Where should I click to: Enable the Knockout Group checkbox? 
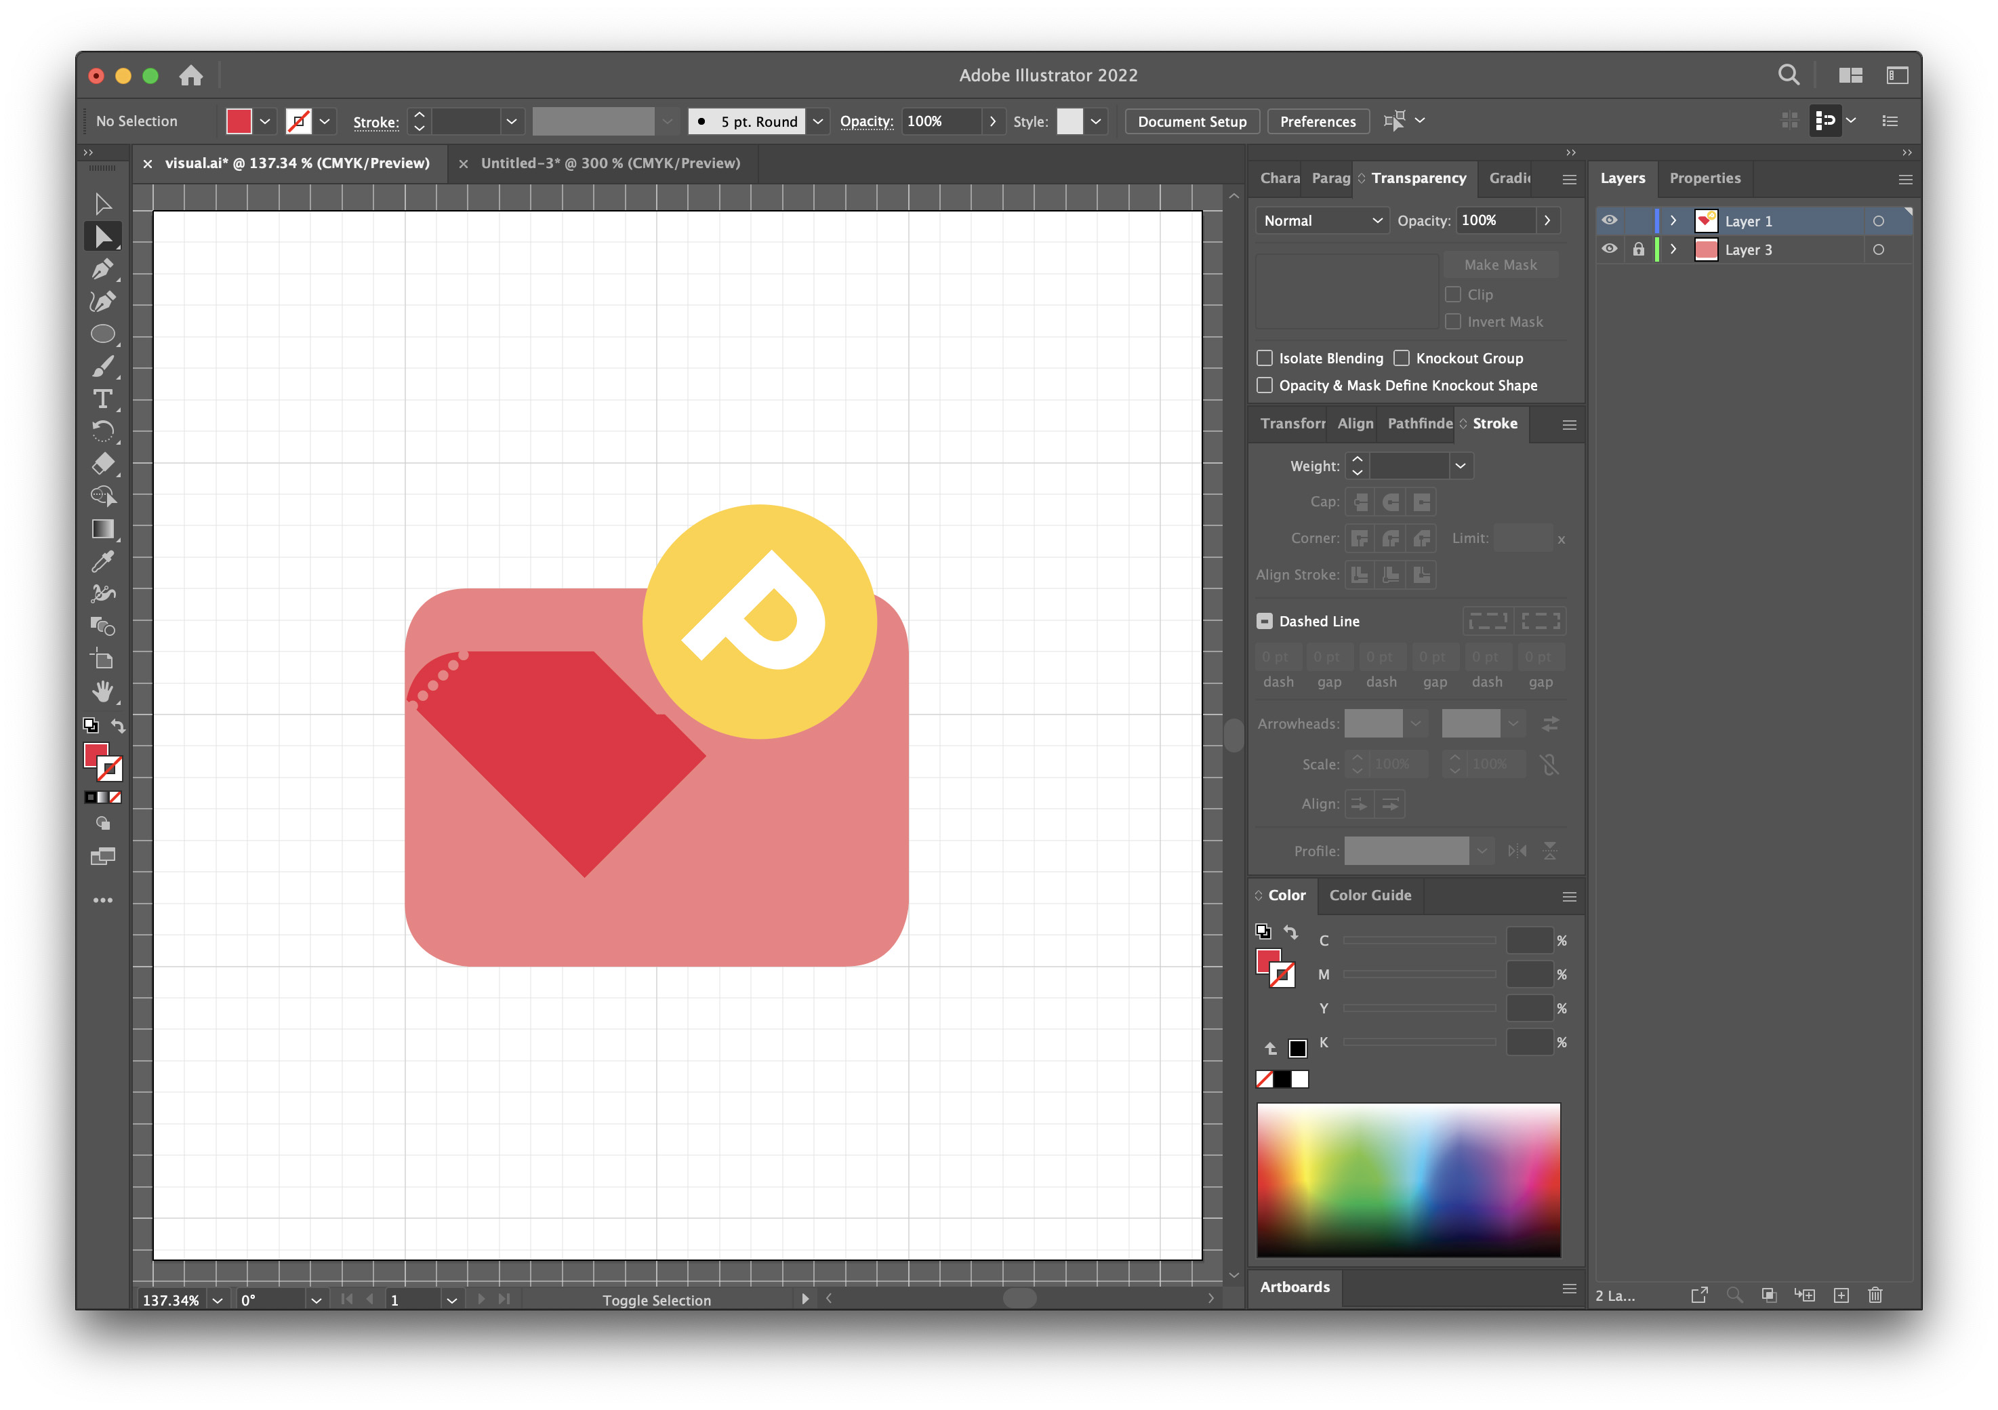(1402, 358)
